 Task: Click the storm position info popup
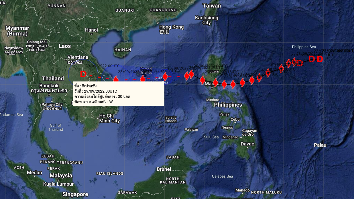click(x=118, y=94)
